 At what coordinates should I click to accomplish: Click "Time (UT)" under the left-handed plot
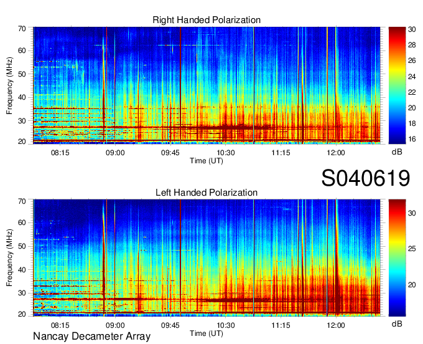coord(207,333)
